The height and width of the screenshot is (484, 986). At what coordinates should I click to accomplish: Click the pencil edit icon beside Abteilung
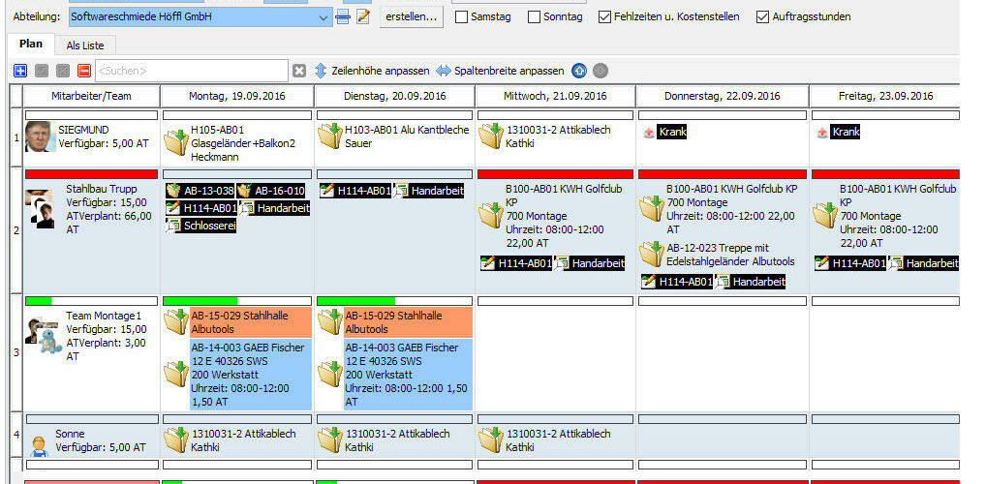(363, 17)
